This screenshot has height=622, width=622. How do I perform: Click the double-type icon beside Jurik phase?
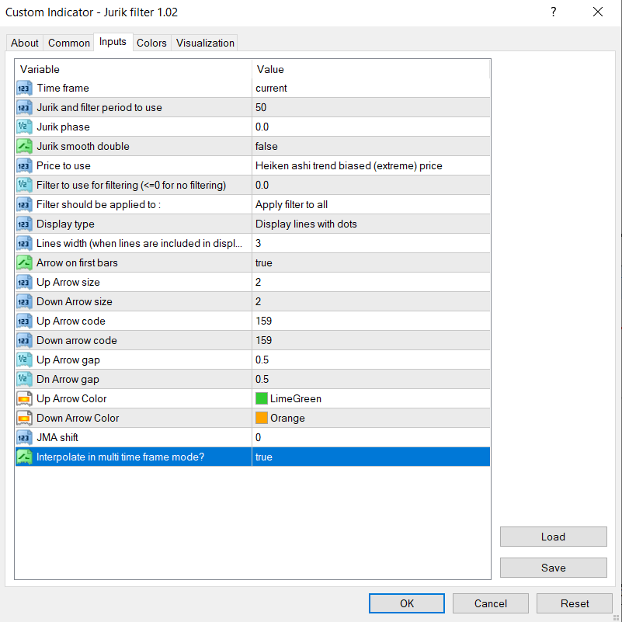[24, 127]
